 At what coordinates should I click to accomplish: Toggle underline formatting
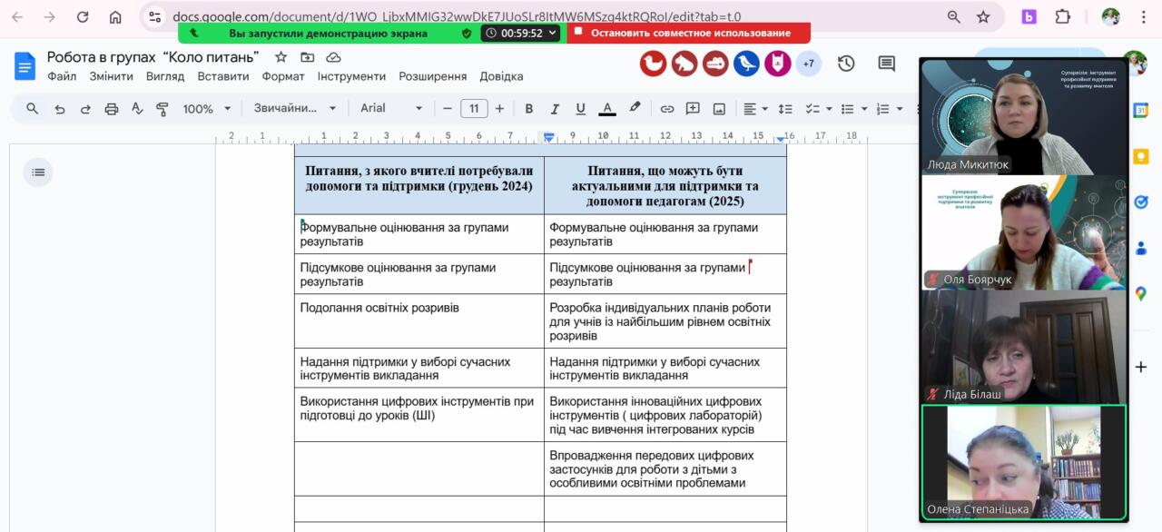coord(580,109)
